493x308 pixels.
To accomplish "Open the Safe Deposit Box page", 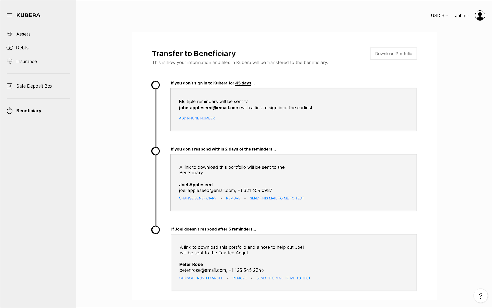I will coord(34,86).
